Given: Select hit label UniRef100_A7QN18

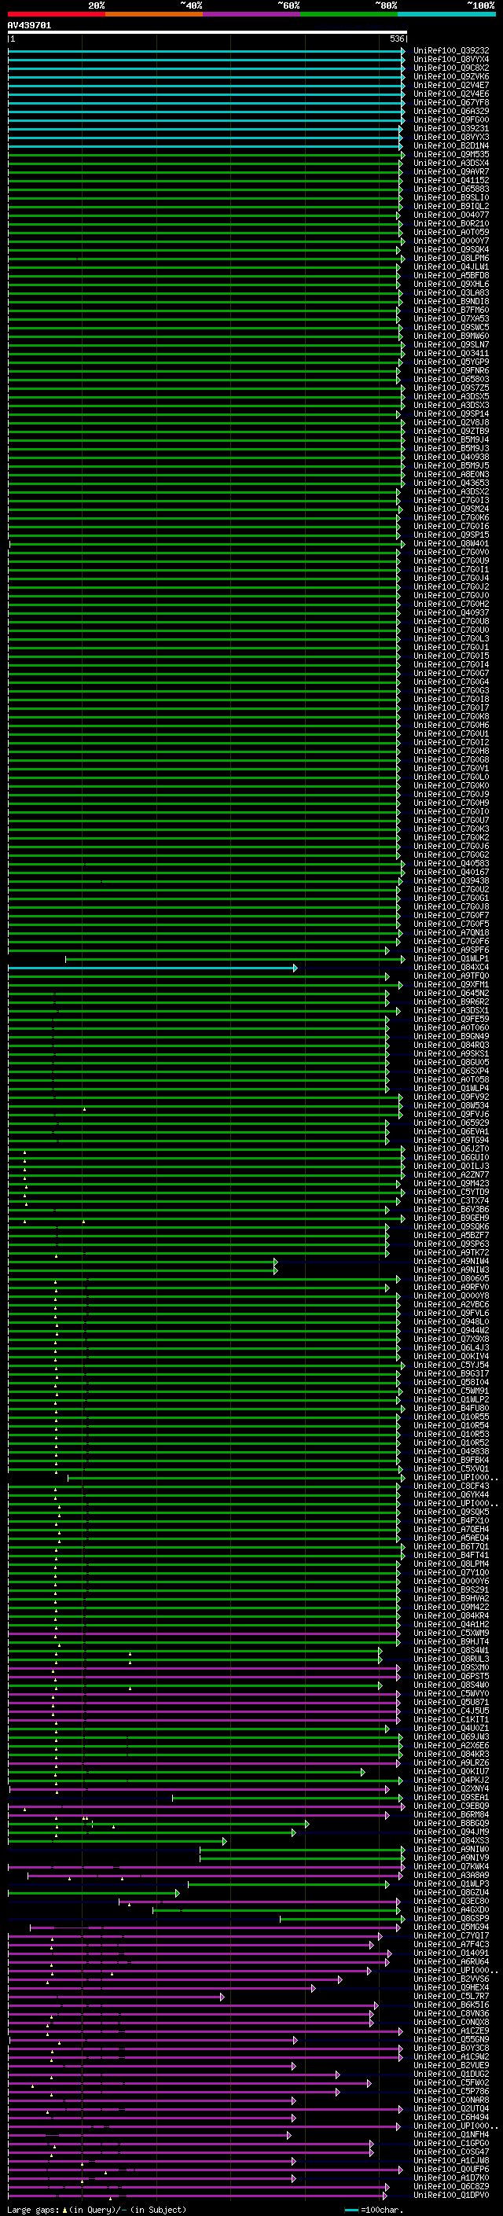Looking at the screenshot, I should (x=451, y=933).
